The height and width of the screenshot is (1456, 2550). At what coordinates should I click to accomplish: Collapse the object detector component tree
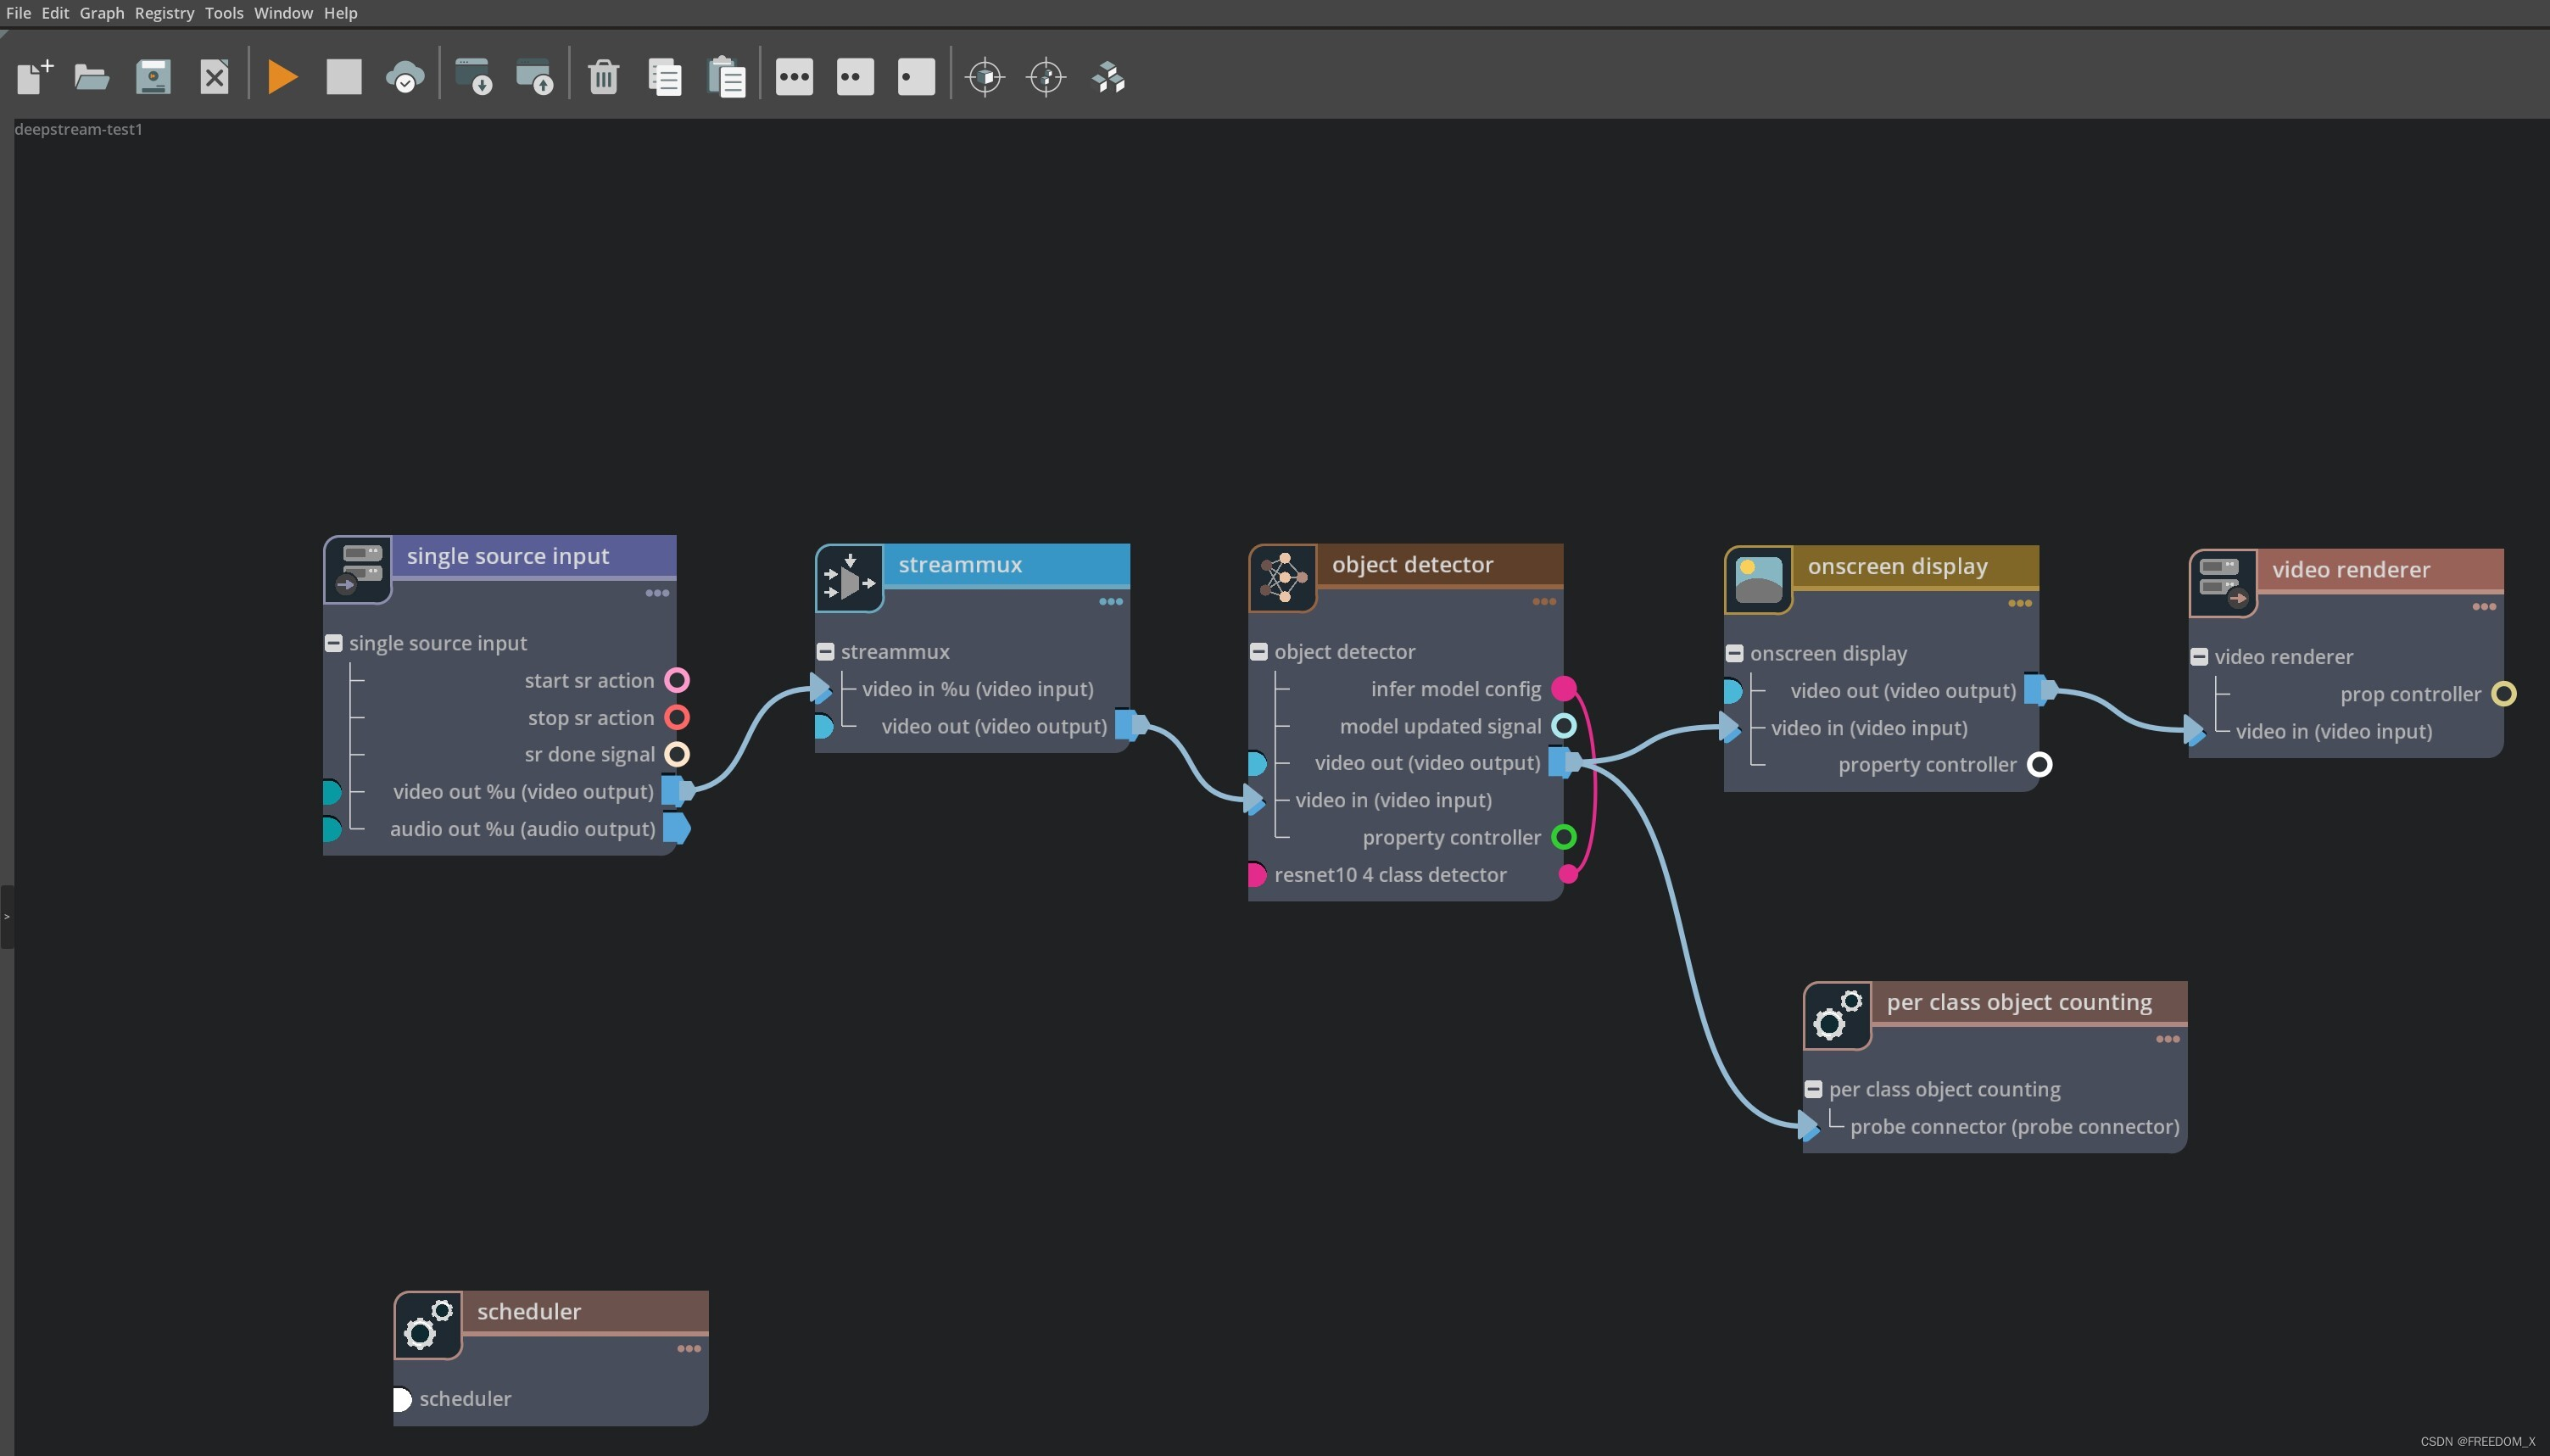(1259, 652)
